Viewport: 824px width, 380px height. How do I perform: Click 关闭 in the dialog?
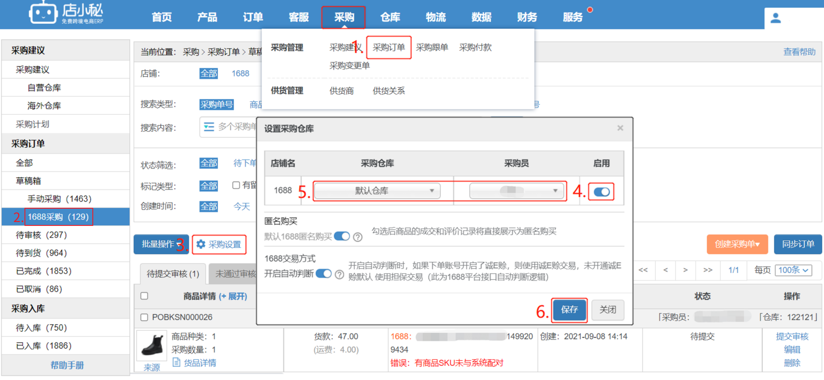(607, 310)
